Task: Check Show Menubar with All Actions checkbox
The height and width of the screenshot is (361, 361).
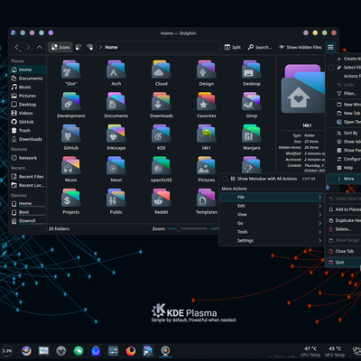Action: click(225, 179)
